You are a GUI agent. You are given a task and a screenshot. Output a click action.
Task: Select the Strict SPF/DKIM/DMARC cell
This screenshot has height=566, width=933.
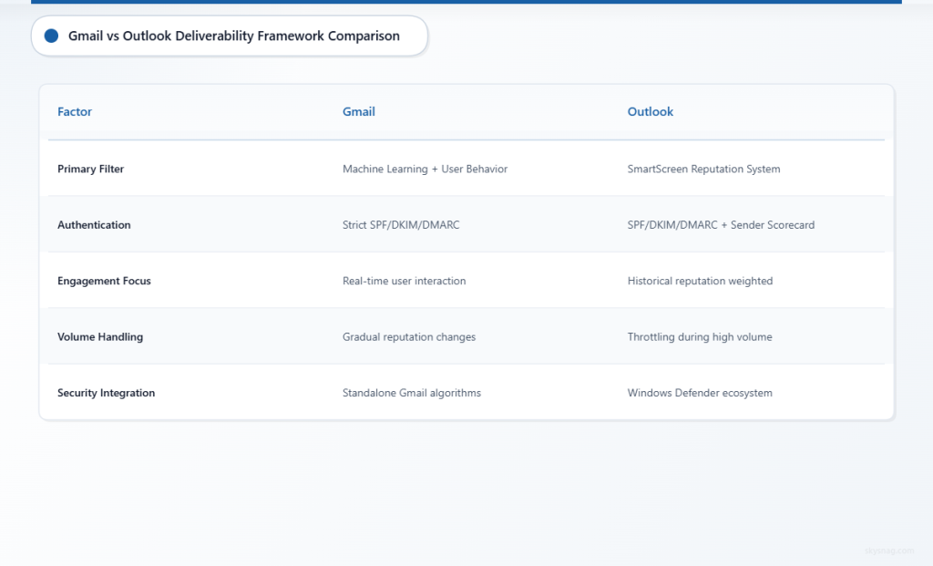coord(401,224)
